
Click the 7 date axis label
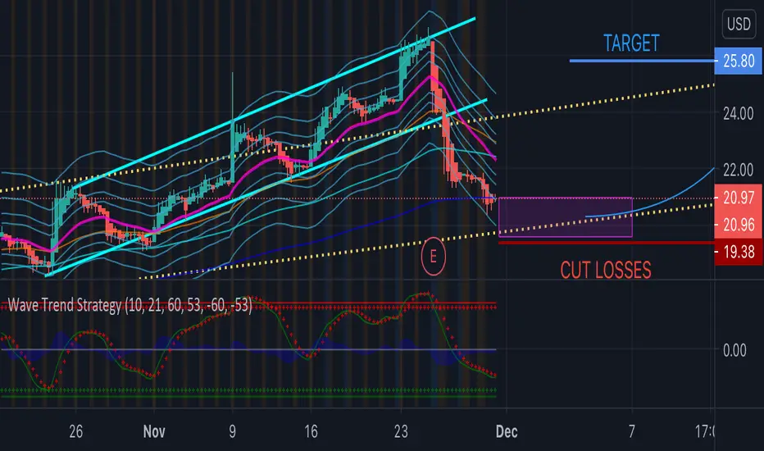632,431
